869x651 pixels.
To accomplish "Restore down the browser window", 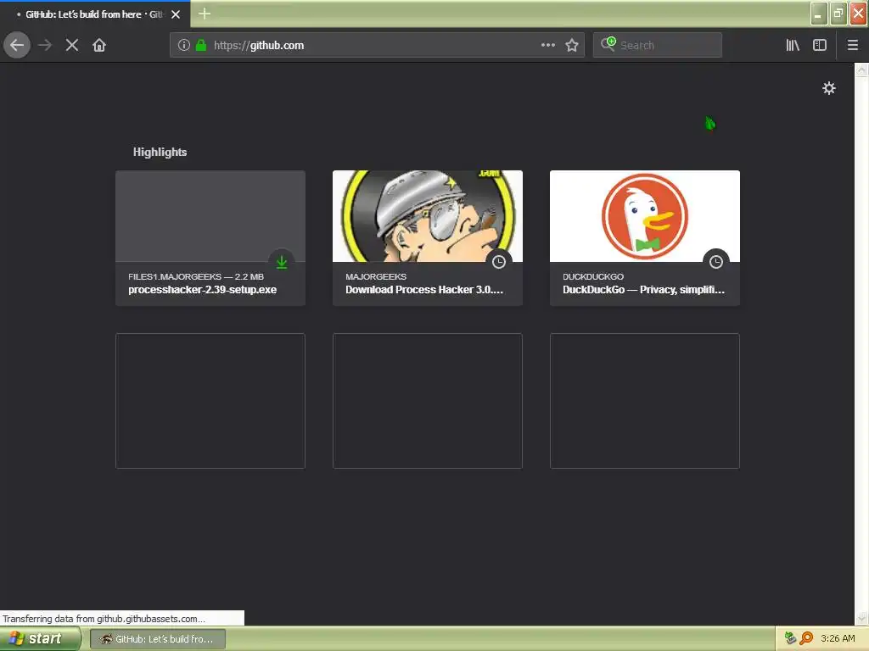I will [x=838, y=14].
